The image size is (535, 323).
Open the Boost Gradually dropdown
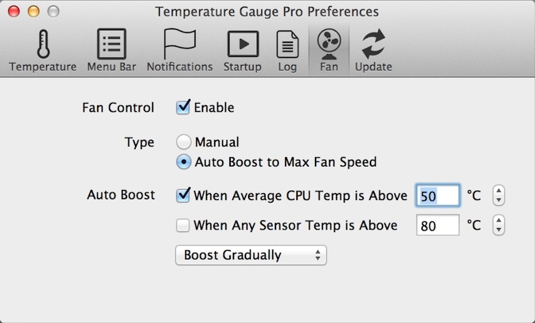(x=251, y=255)
